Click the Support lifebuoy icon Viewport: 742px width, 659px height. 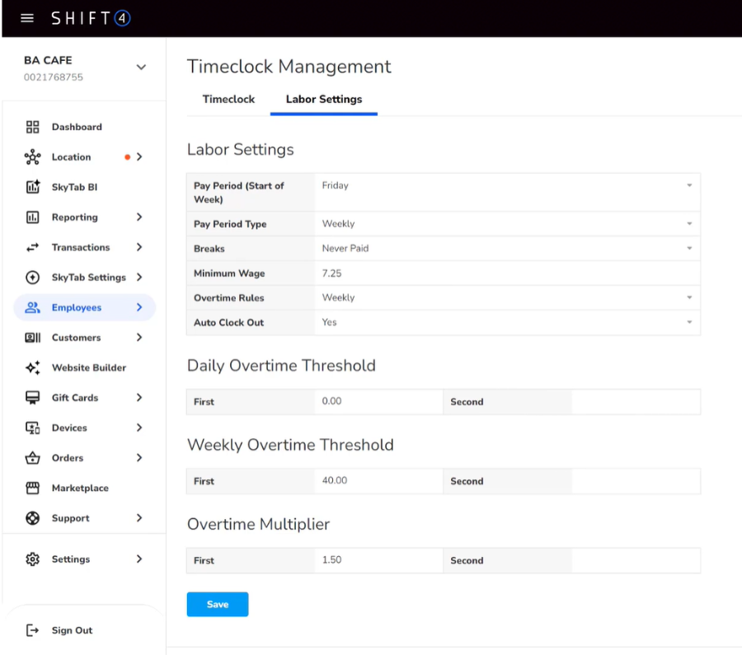[x=33, y=518]
